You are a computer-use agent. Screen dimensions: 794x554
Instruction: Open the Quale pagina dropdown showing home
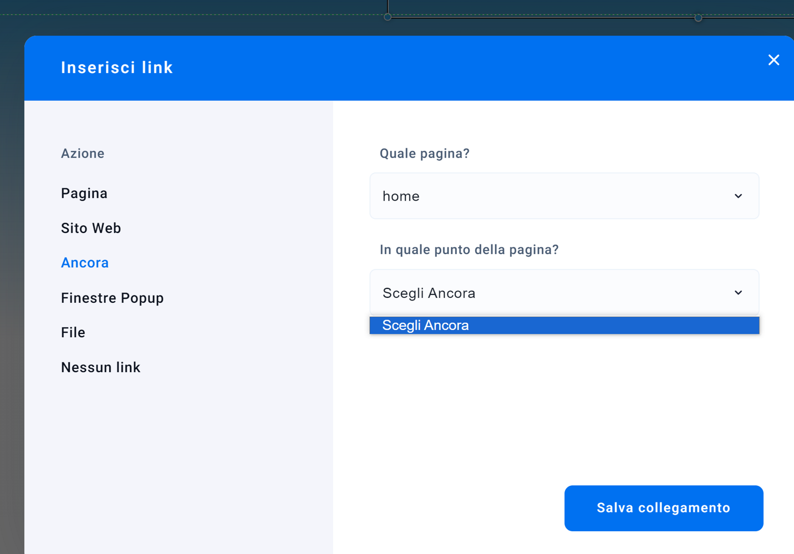coord(554,196)
